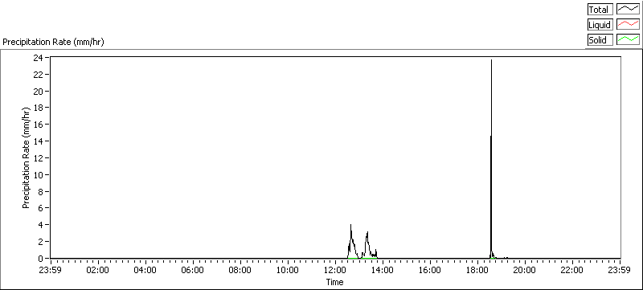Viewport: 643px width, 290px height.
Task: Open the Total plot black line sample
Action: click(x=629, y=10)
